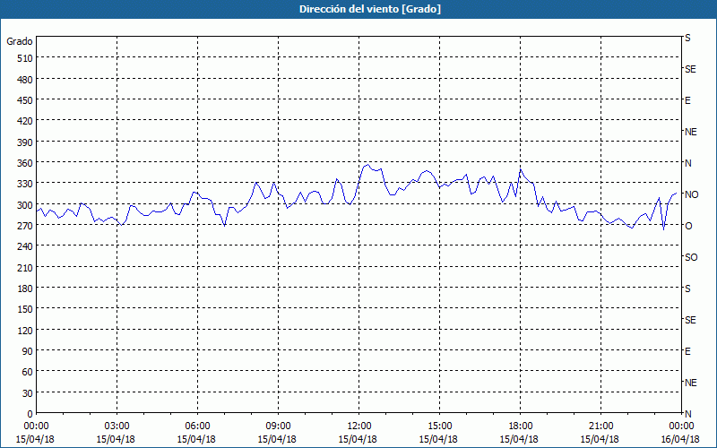Viewport: 717px width, 448px height.
Task: Click the 300 degree axis label
Action: (25, 205)
